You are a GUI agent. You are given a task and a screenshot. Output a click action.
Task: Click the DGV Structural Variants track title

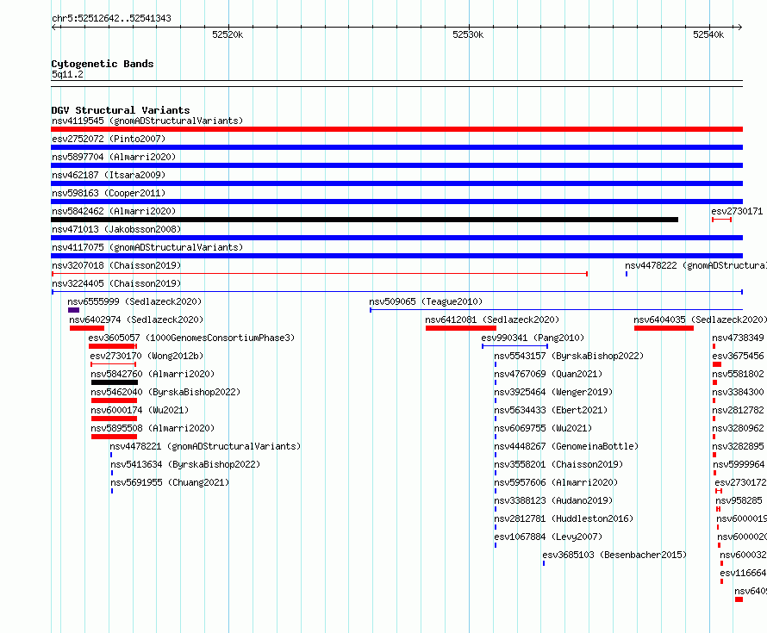coord(121,110)
